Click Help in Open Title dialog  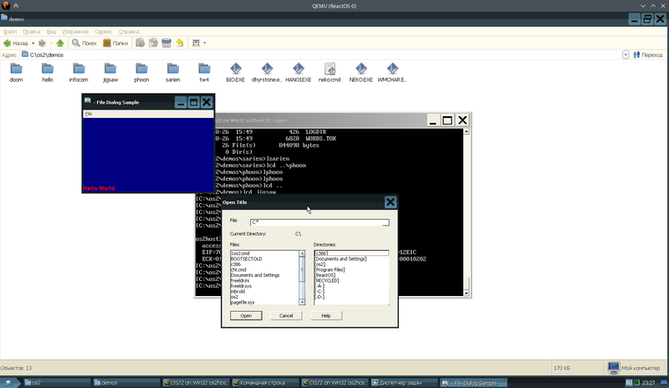326,315
